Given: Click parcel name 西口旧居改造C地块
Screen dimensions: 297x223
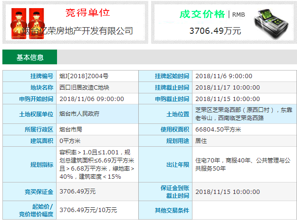Looking at the screenshot, I should 85,88.
